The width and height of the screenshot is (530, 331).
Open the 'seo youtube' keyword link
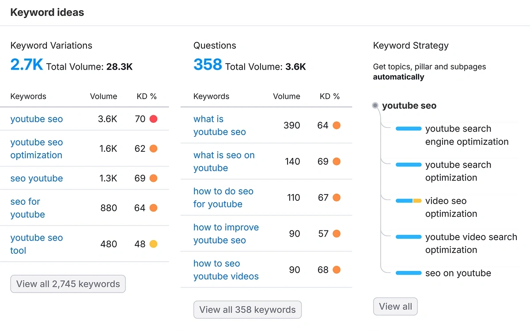click(37, 178)
